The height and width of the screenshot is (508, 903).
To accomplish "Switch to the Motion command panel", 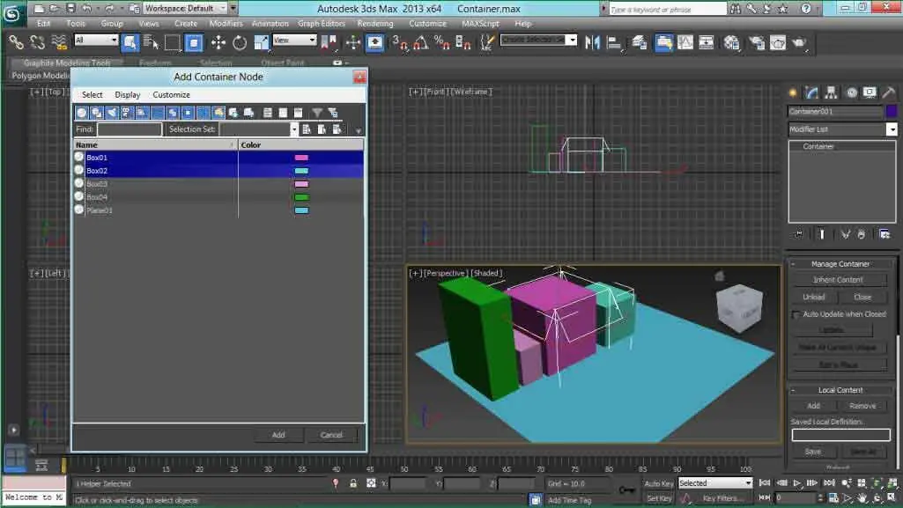I will point(851,92).
